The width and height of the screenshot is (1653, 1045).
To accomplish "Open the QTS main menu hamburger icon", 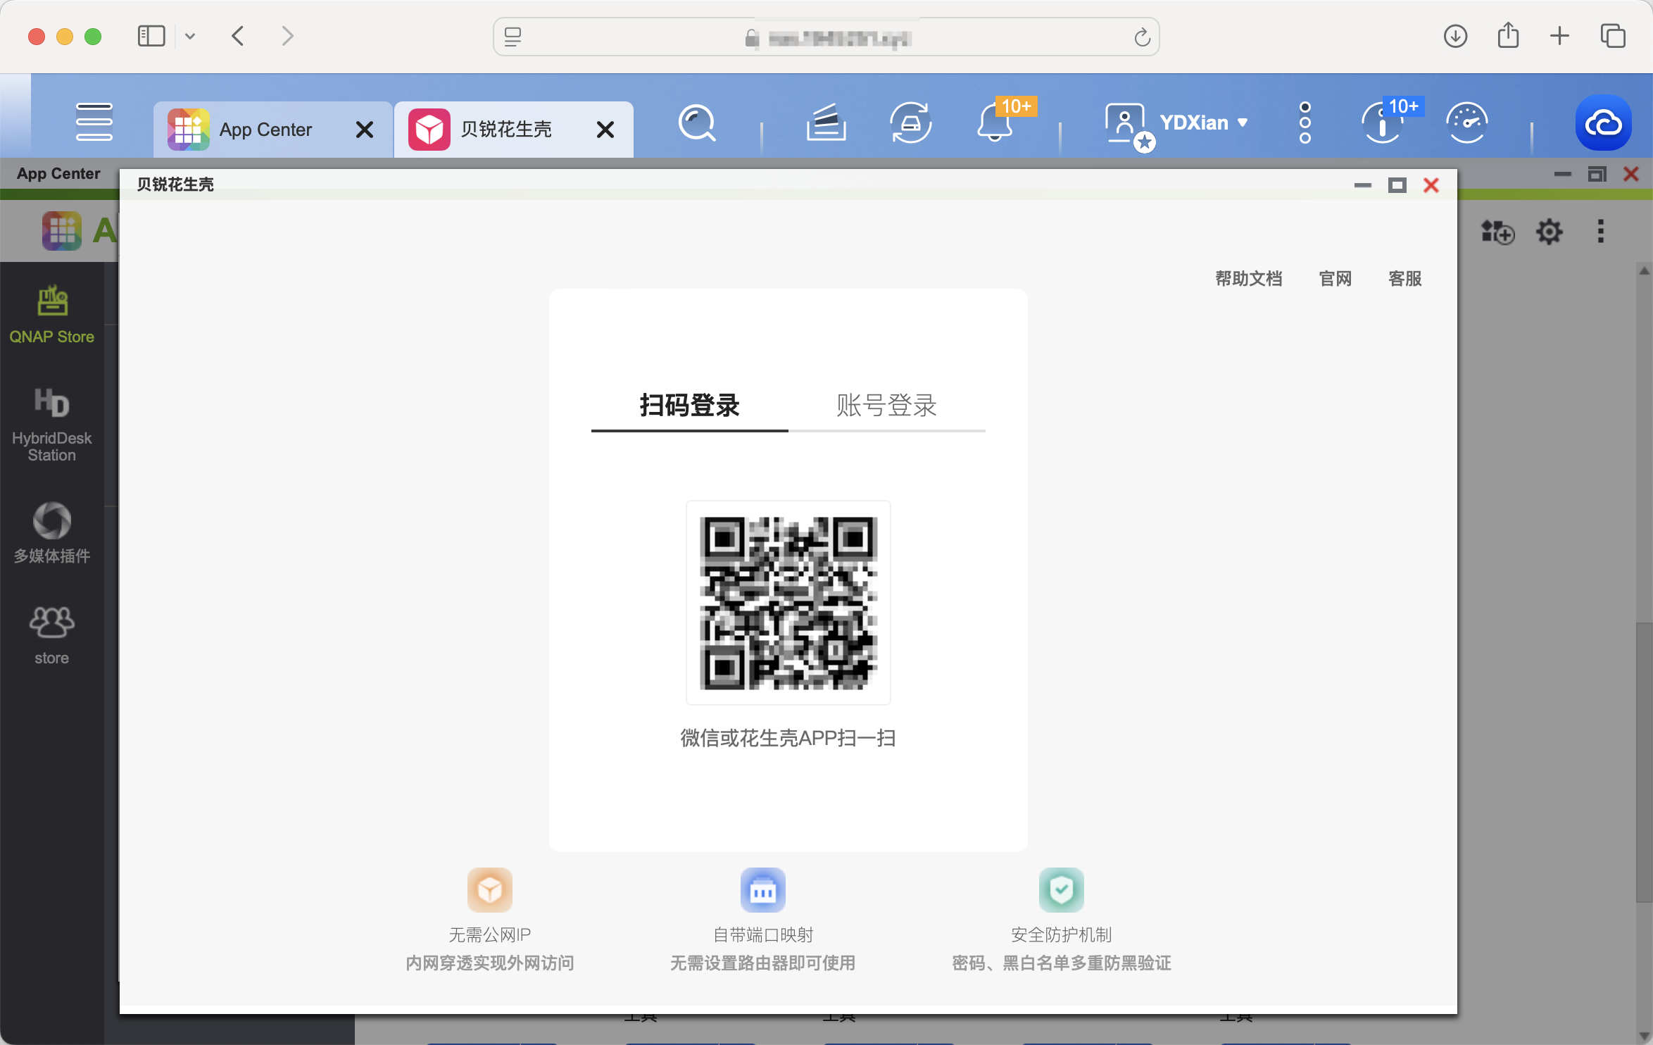I will click(x=94, y=123).
